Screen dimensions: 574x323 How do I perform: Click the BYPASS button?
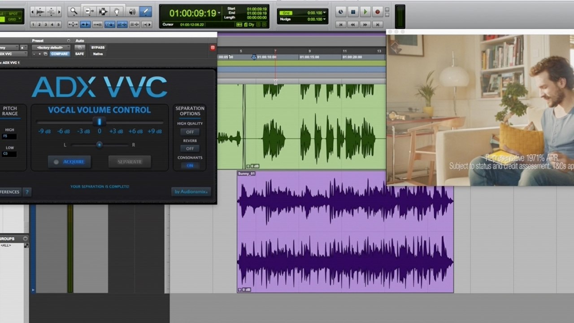[x=98, y=48]
